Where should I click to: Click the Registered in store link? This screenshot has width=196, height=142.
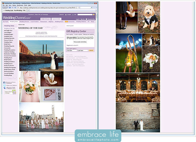point(72,45)
